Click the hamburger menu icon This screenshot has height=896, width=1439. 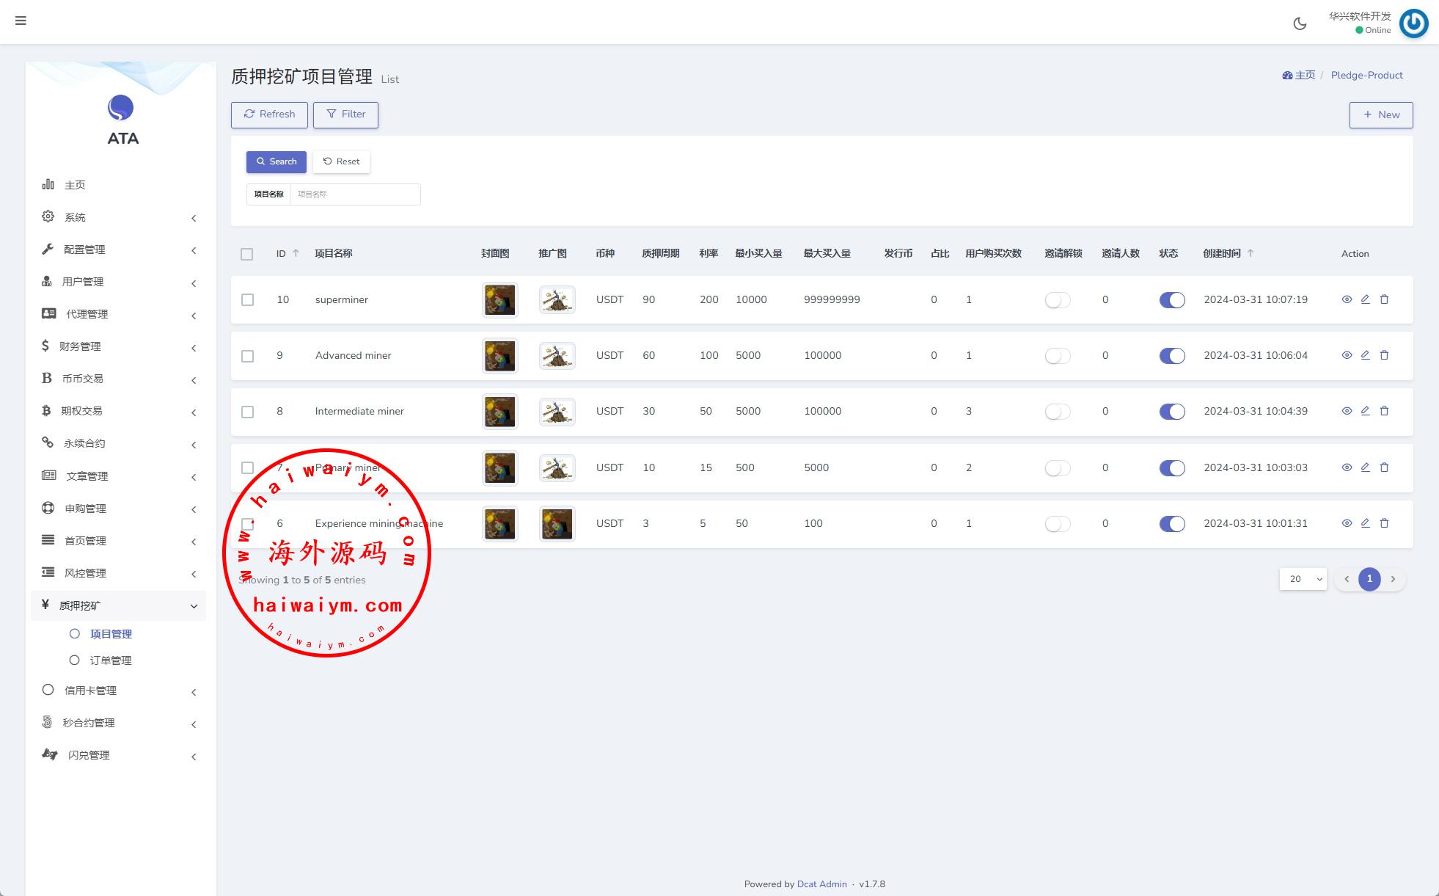(x=21, y=21)
